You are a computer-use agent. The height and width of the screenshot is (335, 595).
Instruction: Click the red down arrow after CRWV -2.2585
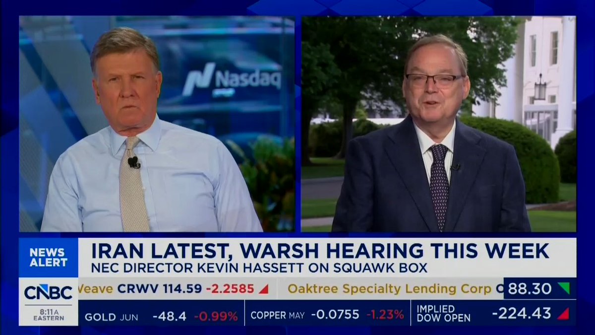point(263,288)
